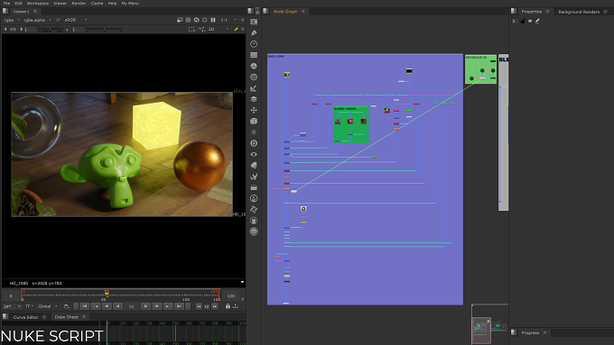
Task: Open the Filter nodes toolbar menu
Action: [254, 77]
